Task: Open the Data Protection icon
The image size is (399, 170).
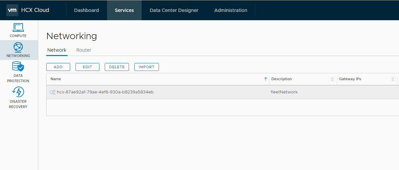Action: point(18,67)
